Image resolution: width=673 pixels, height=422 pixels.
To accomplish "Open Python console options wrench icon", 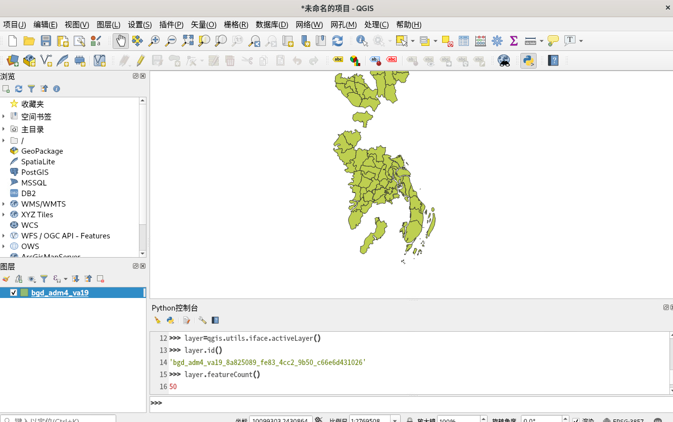I will click(x=203, y=320).
